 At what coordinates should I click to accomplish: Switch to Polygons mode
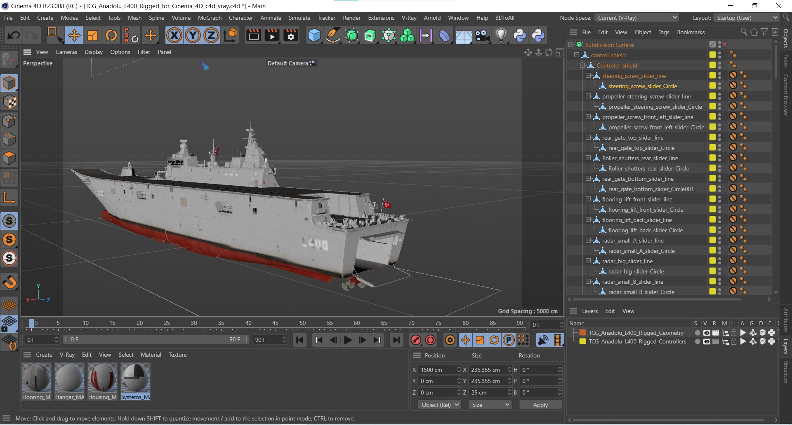pos(9,159)
